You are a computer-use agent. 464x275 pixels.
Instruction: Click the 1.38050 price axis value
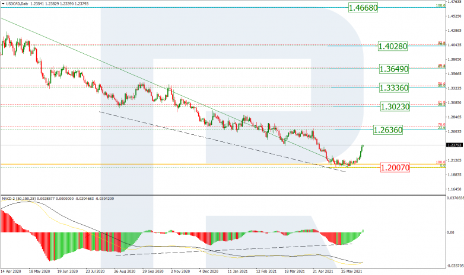455,59
